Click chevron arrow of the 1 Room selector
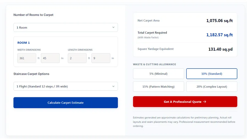Screen dimensions: 247x139 click(x=113, y=27)
